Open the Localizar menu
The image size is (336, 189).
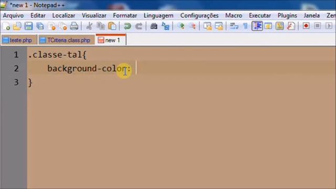click(x=64, y=15)
